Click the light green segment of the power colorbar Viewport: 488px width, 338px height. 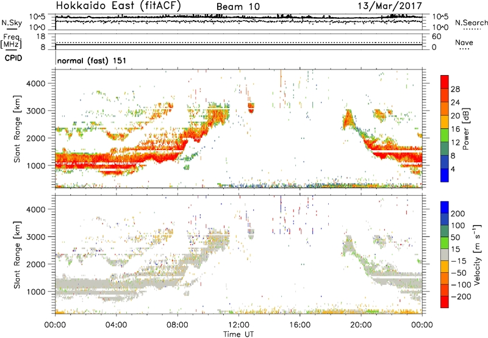(x=445, y=135)
